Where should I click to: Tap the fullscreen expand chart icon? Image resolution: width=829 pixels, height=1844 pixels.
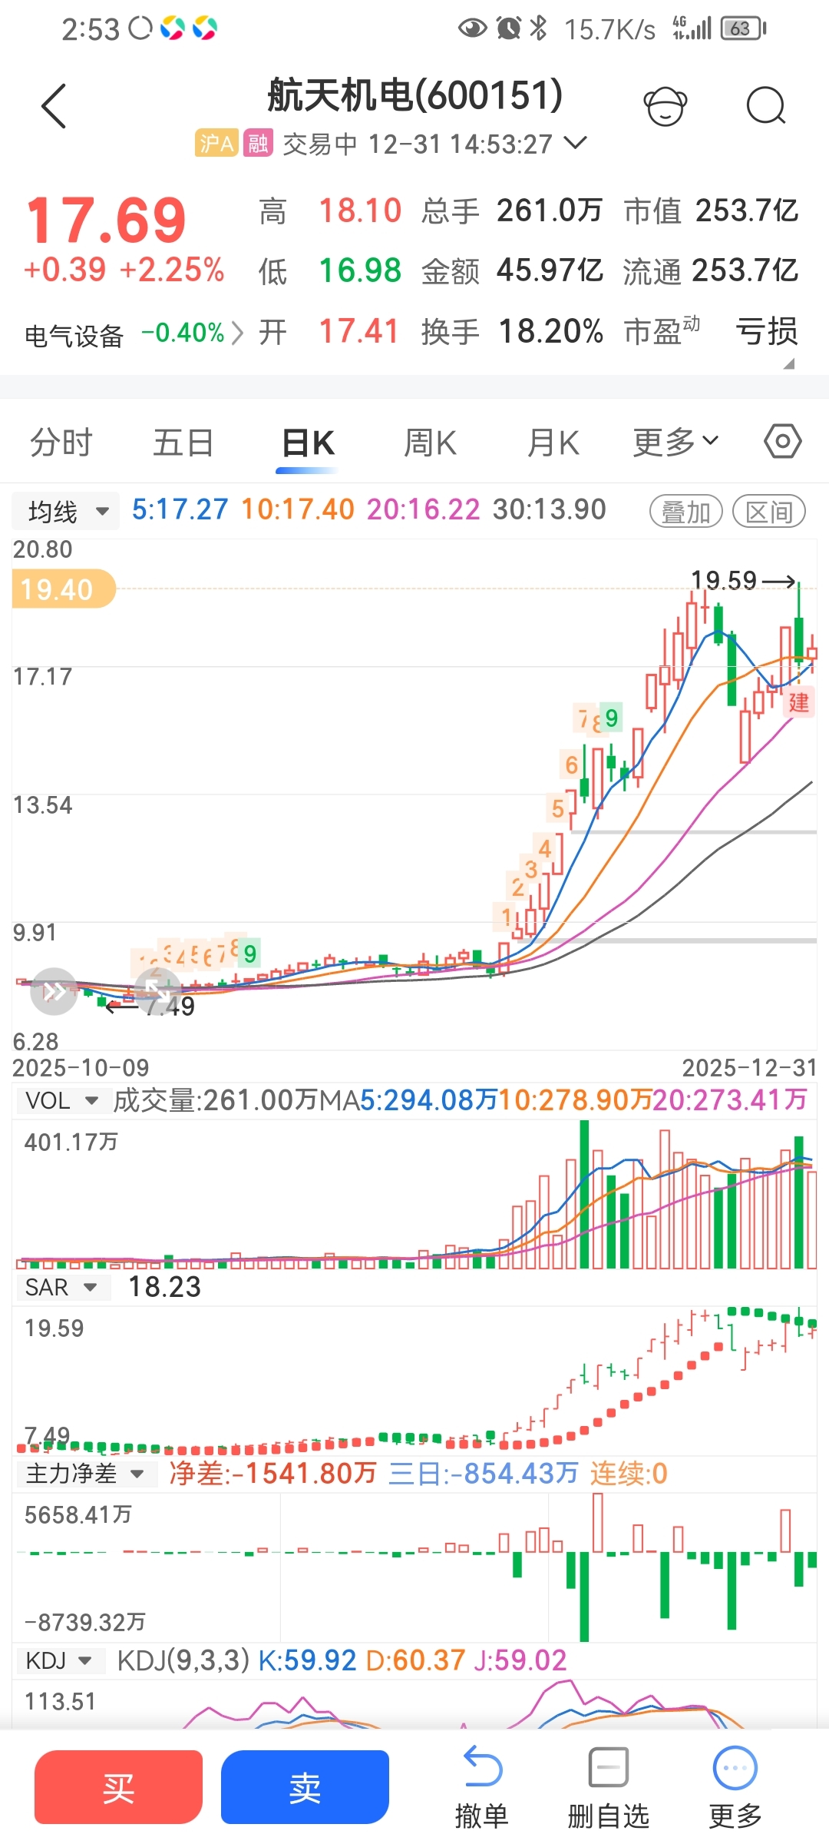[157, 991]
